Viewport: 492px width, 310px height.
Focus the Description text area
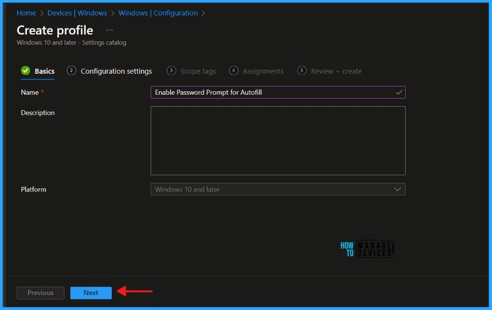pos(278,141)
